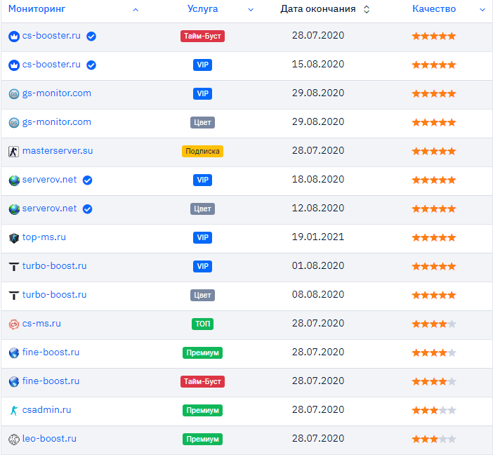
Task: Click globe icon of fine-boost.ru Премиум row
Action: [14, 352]
